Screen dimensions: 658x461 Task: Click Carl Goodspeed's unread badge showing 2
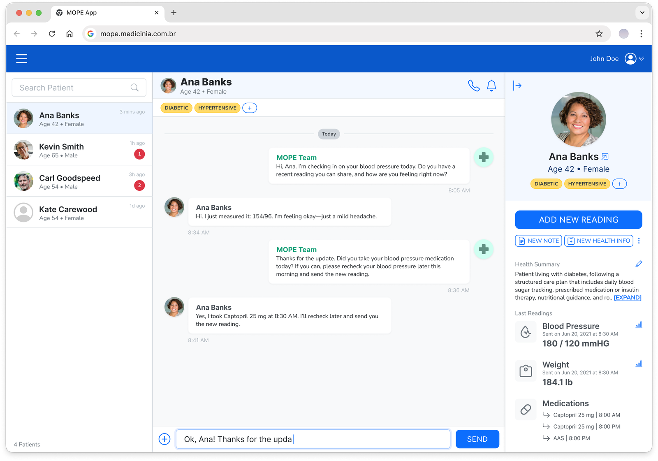(139, 185)
